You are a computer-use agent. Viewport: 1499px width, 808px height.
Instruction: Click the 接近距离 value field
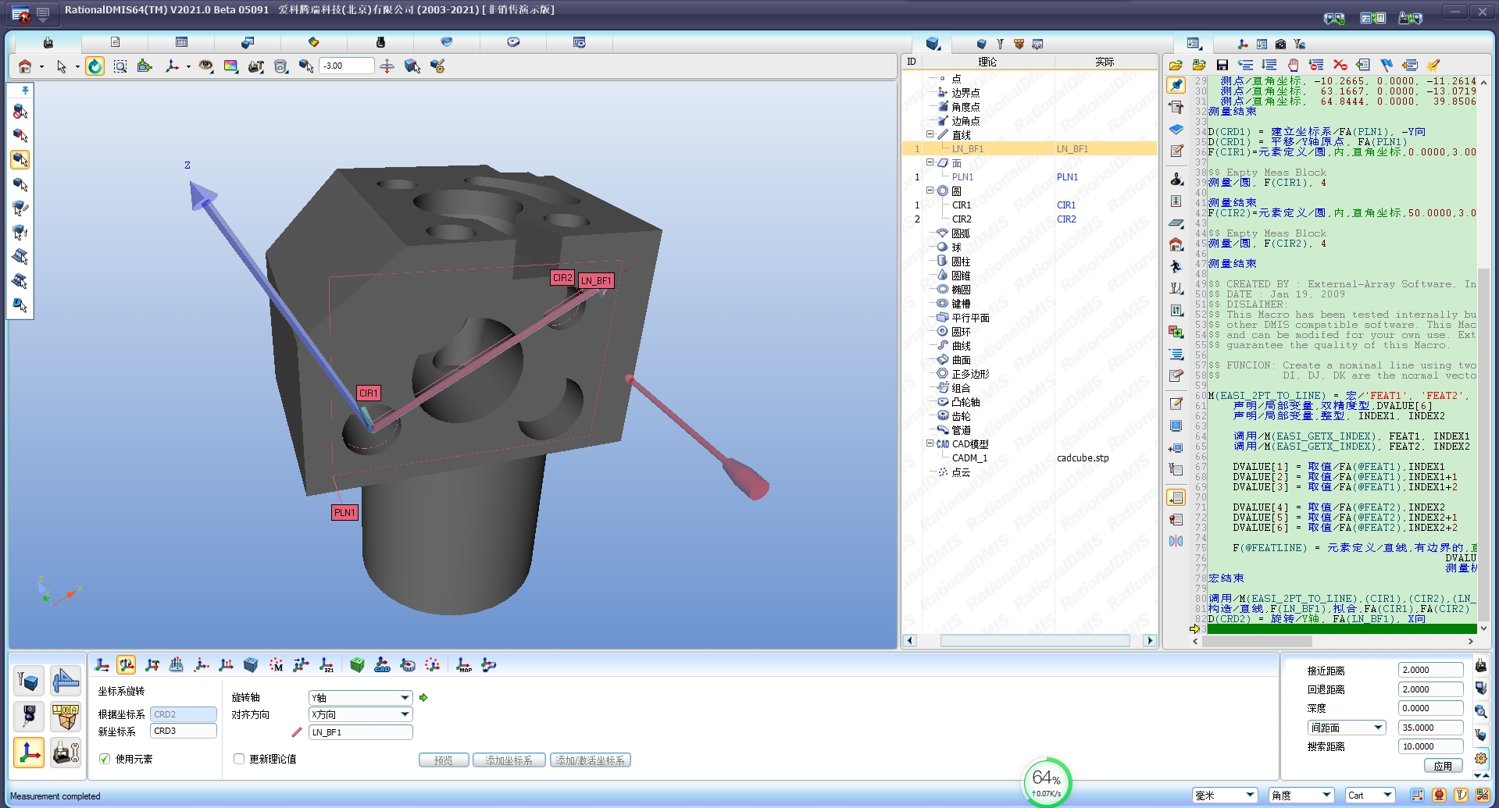pyautogui.click(x=1431, y=670)
